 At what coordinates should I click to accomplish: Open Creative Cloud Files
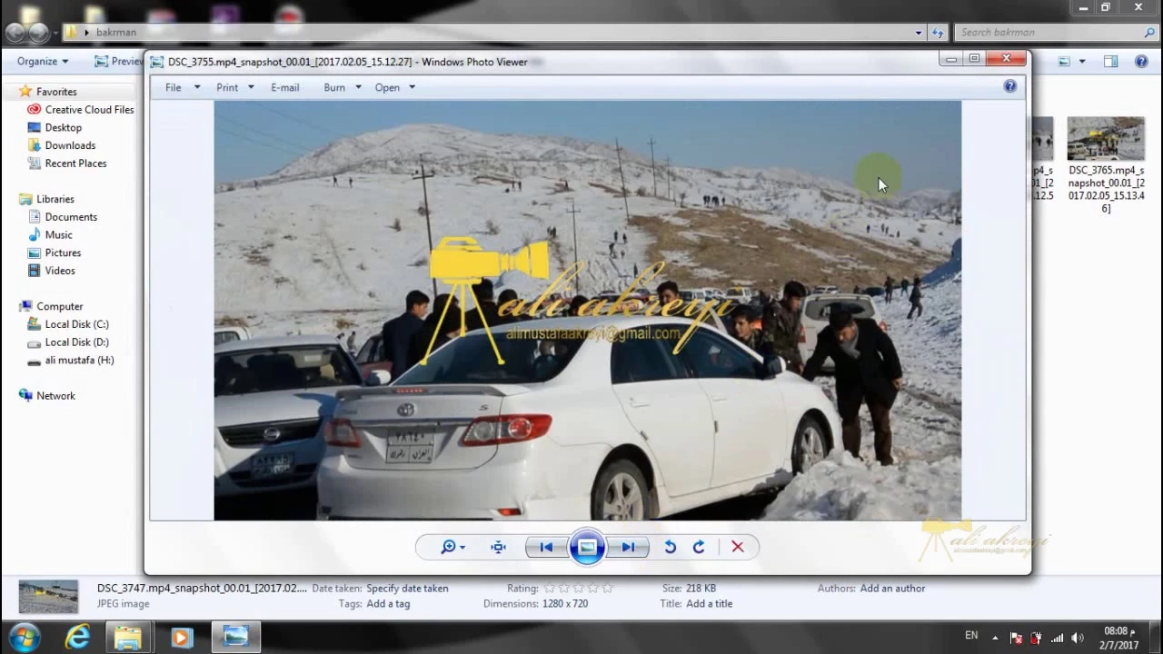click(89, 109)
